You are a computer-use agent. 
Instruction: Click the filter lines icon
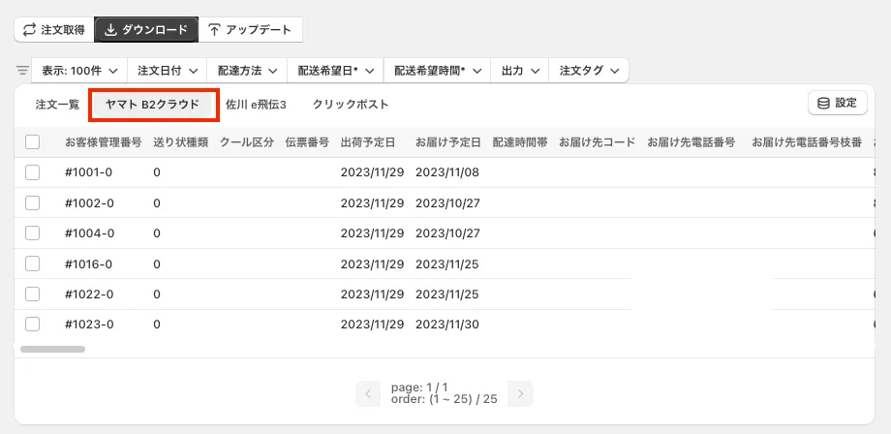point(22,71)
